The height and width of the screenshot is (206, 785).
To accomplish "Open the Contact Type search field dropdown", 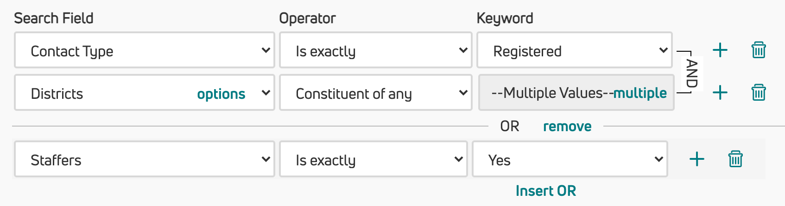I will [x=145, y=50].
